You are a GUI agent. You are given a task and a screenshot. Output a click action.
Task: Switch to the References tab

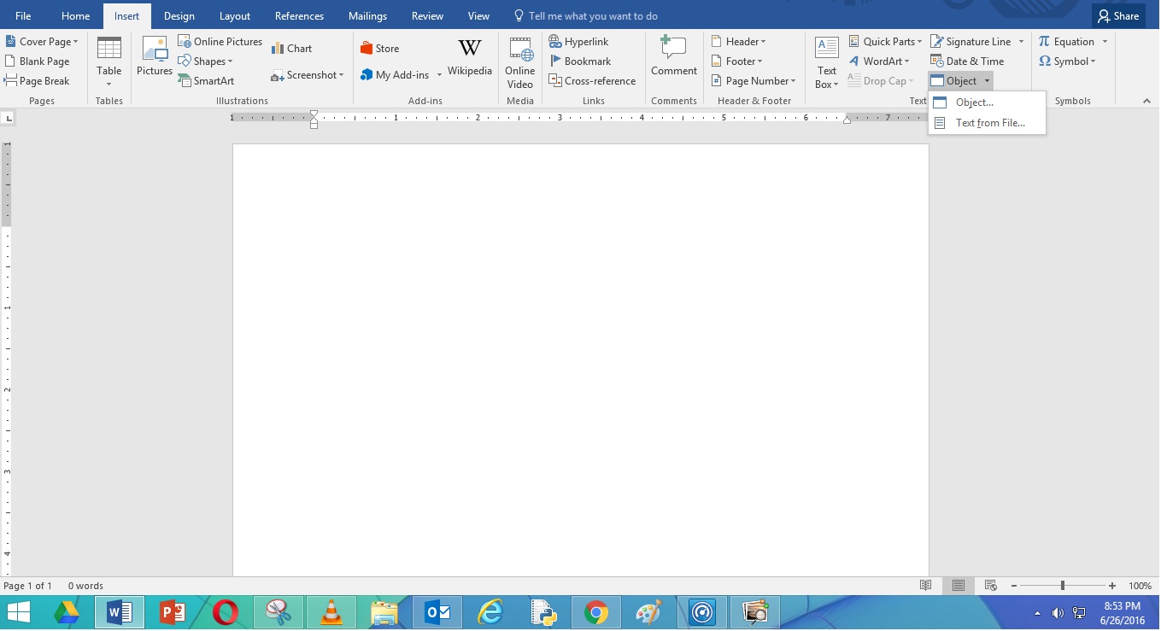[299, 16]
